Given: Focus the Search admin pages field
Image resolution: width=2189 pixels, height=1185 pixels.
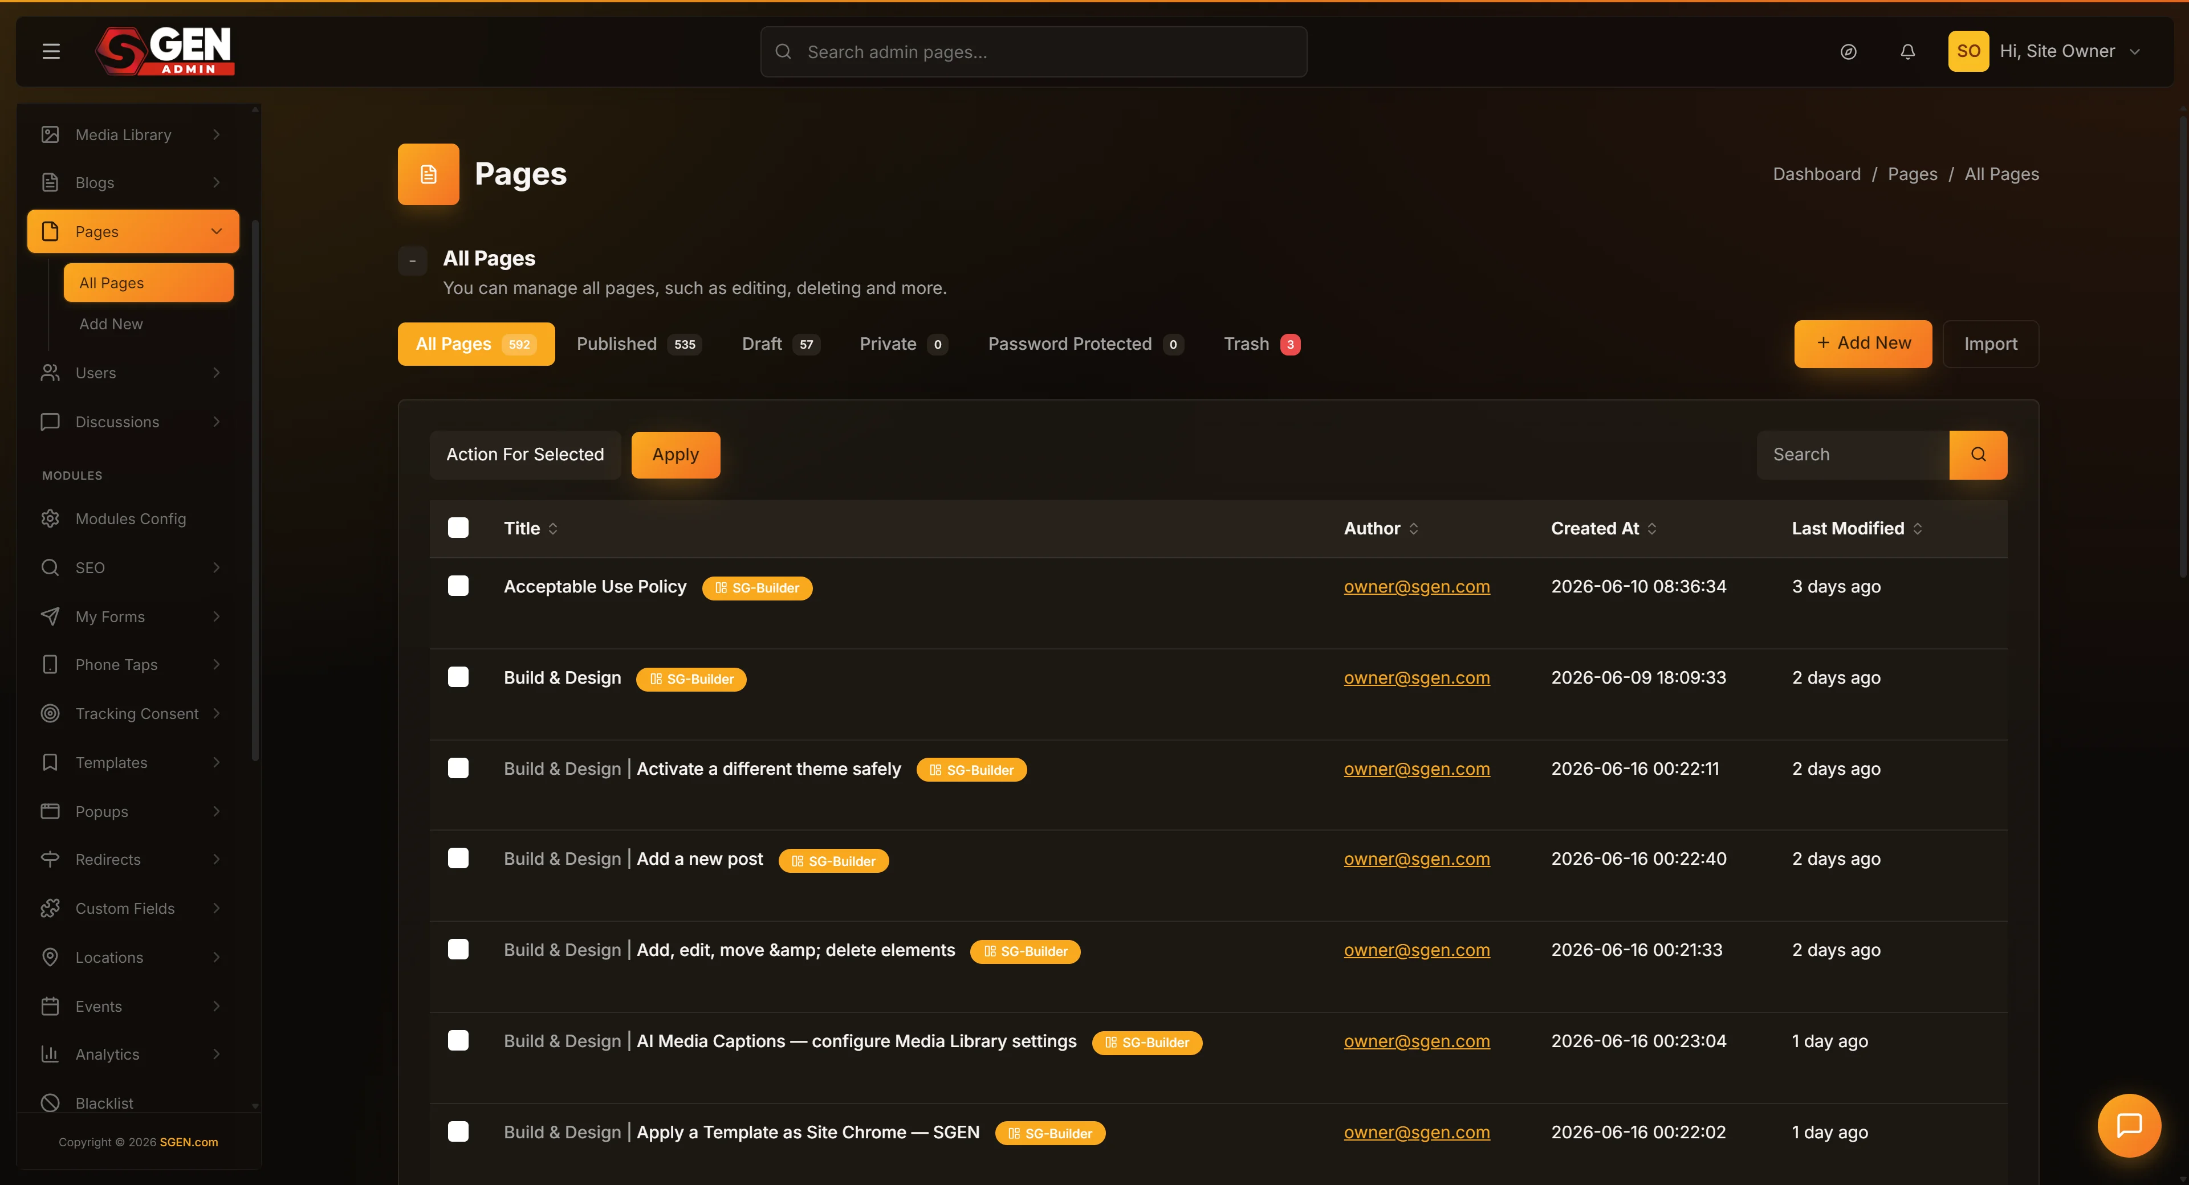Looking at the screenshot, I should 1034,52.
